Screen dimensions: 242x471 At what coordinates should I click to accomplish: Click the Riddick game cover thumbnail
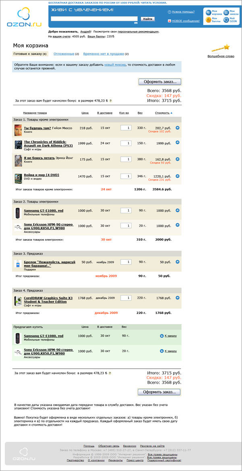point(18,145)
